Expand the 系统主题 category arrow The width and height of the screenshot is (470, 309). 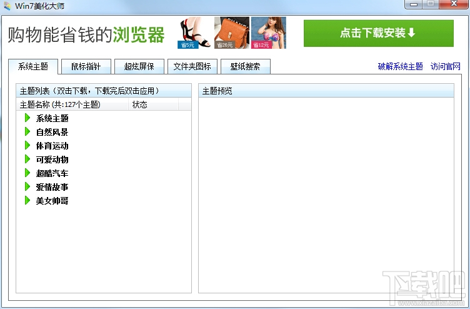[x=27, y=118]
